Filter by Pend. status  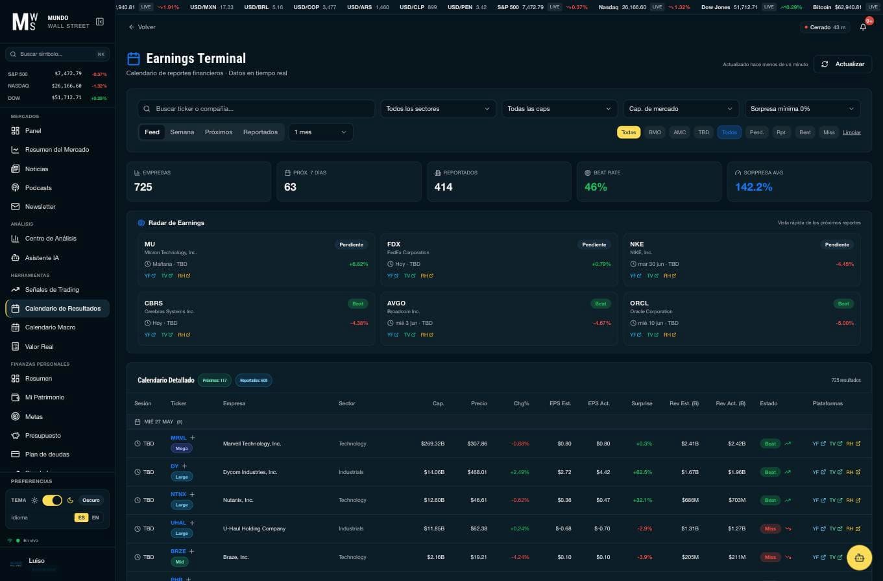(756, 132)
